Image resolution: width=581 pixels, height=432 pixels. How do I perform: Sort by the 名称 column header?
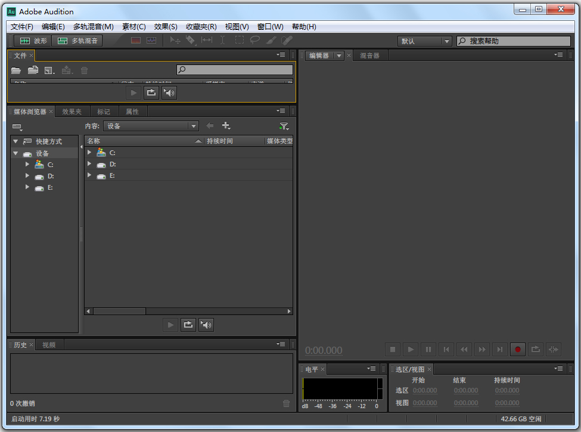144,141
